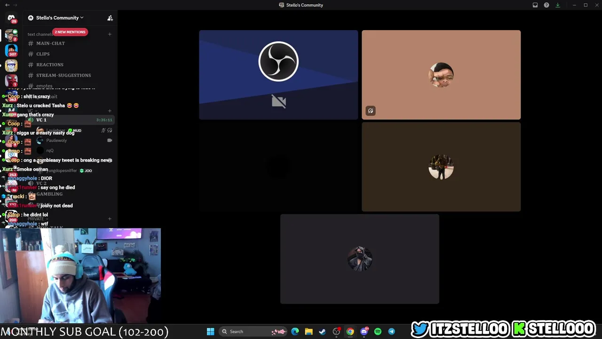Jump to 2 NEW MENTIONS

click(x=70, y=32)
